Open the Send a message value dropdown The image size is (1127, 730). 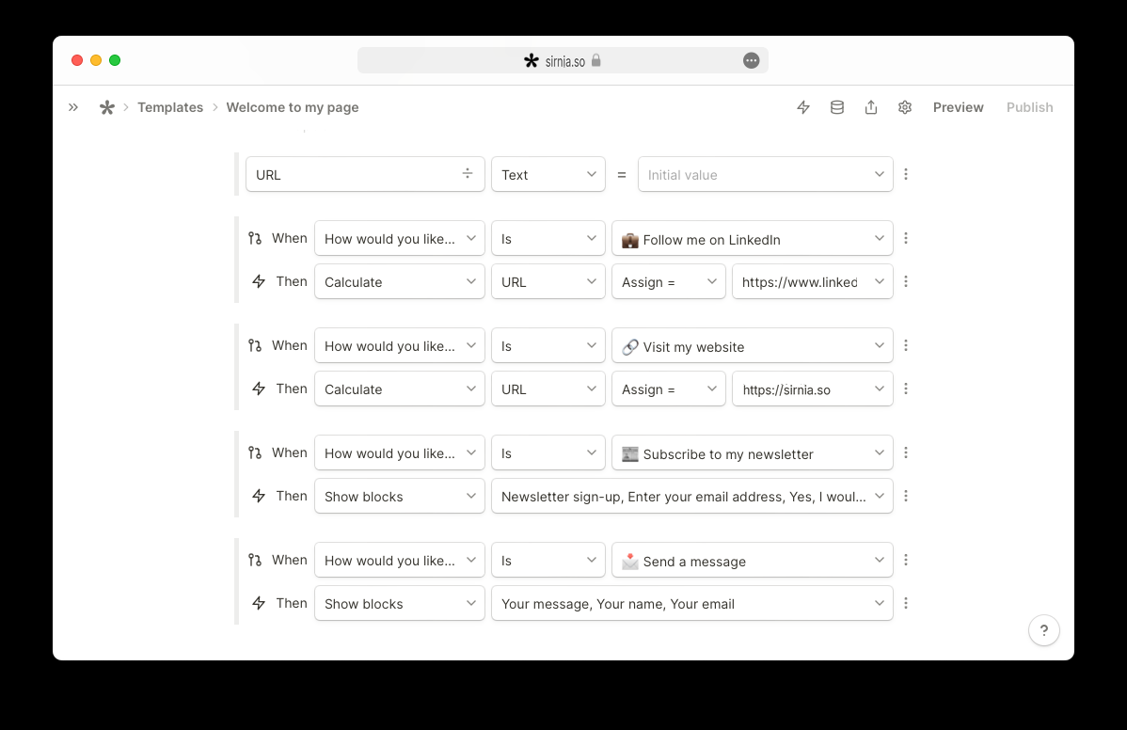[x=753, y=561]
